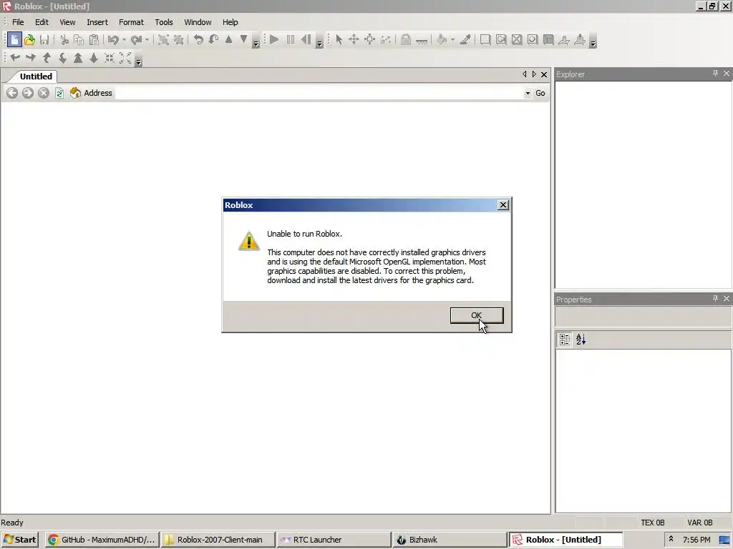Open the View menu
This screenshot has width=733, height=549.
(67, 22)
